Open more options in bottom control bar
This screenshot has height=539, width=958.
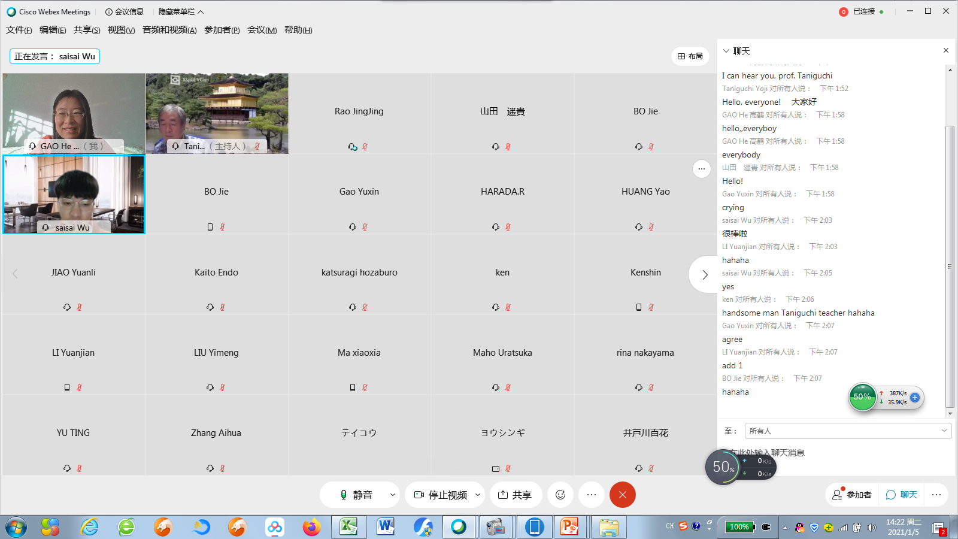[x=592, y=495]
